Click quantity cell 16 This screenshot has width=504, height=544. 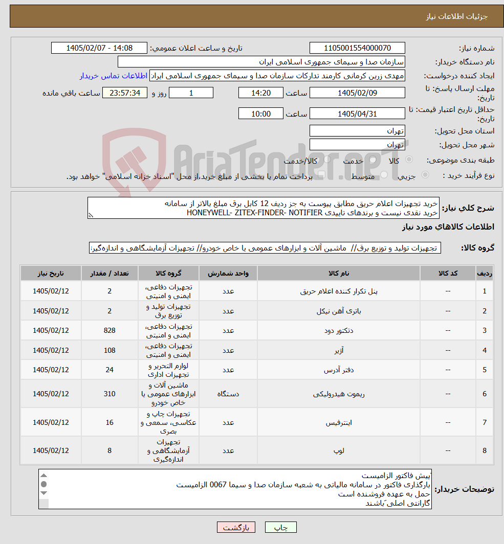pyautogui.click(x=109, y=422)
